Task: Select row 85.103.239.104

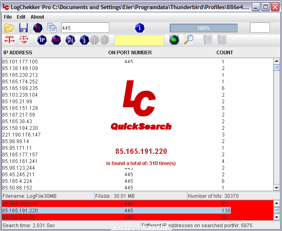Action: pyautogui.click(x=138, y=95)
